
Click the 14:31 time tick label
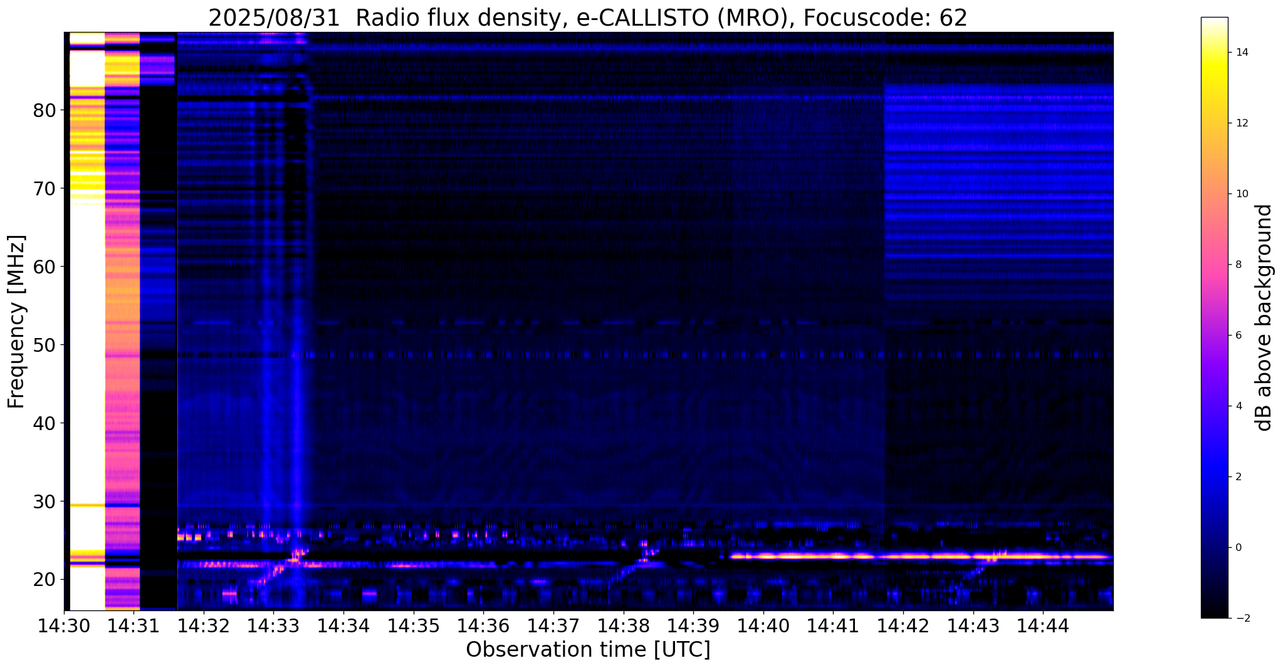[134, 625]
